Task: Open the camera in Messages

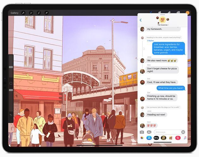Action: point(142,132)
